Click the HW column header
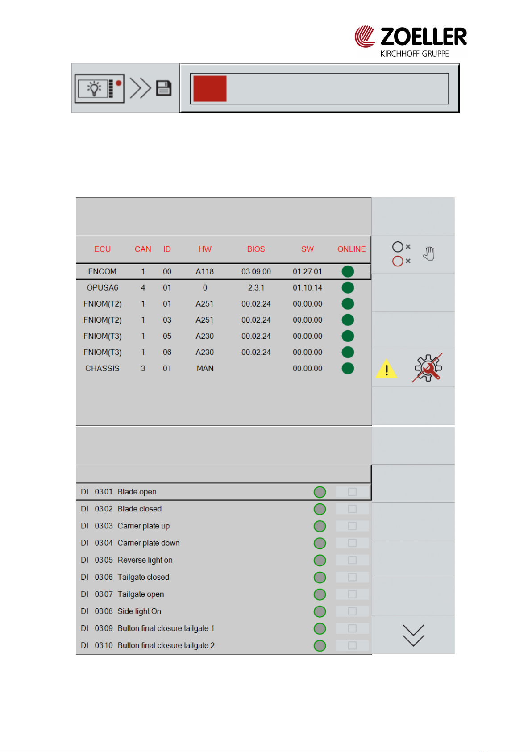The image size is (532, 752). (x=205, y=249)
